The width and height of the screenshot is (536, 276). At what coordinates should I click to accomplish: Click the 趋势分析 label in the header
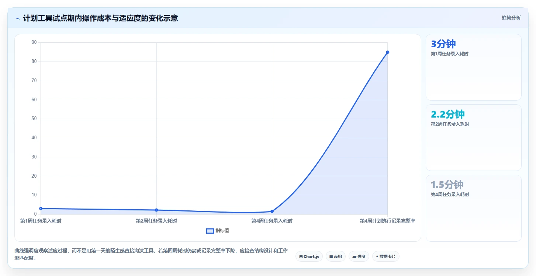[x=511, y=18]
